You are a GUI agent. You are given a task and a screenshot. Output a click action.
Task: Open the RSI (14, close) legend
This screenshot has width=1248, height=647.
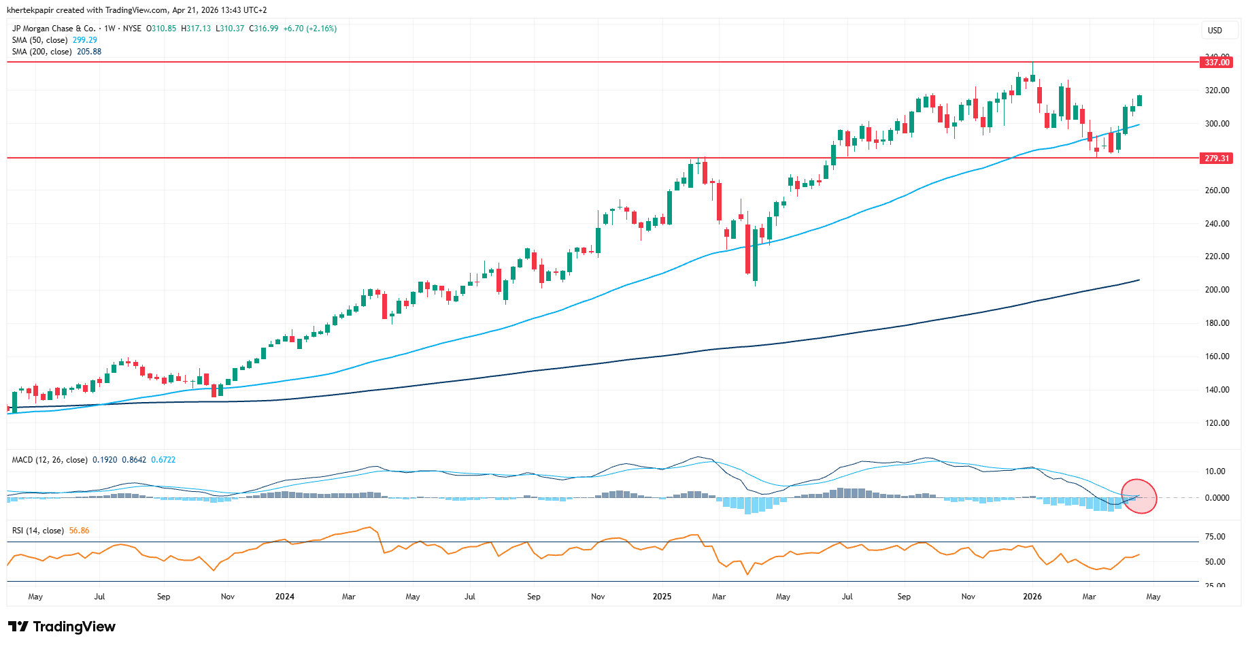(38, 531)
